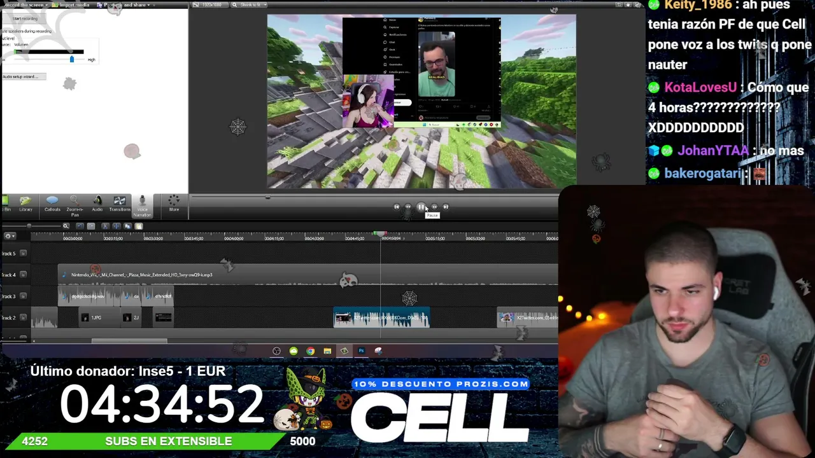
Task: Open Google Chrome from the taskbar
Action: point(310,351)
